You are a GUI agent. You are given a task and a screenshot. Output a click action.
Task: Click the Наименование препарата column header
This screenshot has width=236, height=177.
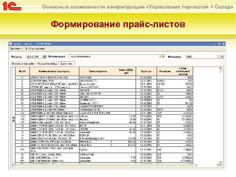click(54, 71)
